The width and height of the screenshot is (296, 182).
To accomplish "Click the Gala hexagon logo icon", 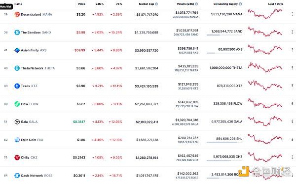I will 17,122.
